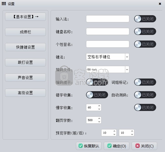Select the 声音设置 section

pyautogui.click(x=25, y=78)
